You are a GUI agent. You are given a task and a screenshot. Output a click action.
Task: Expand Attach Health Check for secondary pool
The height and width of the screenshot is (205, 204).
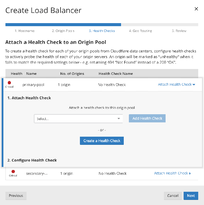172,173
